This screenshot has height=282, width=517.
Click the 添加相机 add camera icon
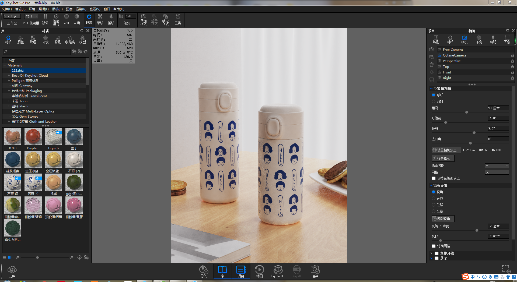pyautogui.click(x=143, y=19)
